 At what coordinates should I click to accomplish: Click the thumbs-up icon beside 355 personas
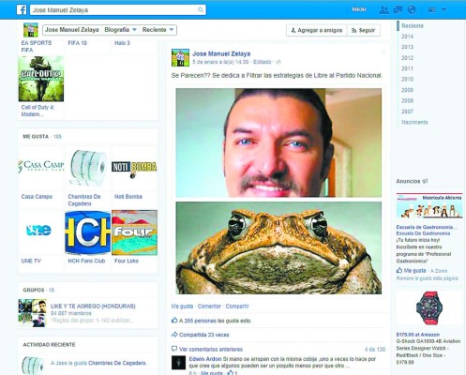point(174,321)
